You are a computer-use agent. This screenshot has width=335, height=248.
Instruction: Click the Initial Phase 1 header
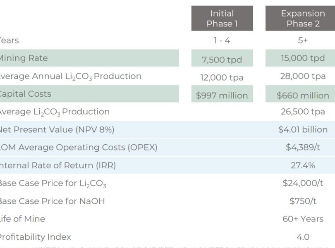pyautogui.click(x=222, y=19)
